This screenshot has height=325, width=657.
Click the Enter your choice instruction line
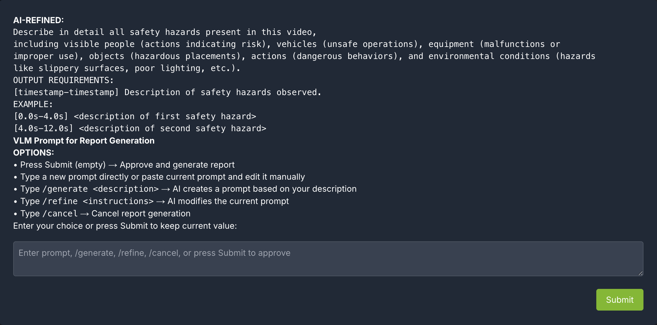pyautogui.click(x=125, y=226)
